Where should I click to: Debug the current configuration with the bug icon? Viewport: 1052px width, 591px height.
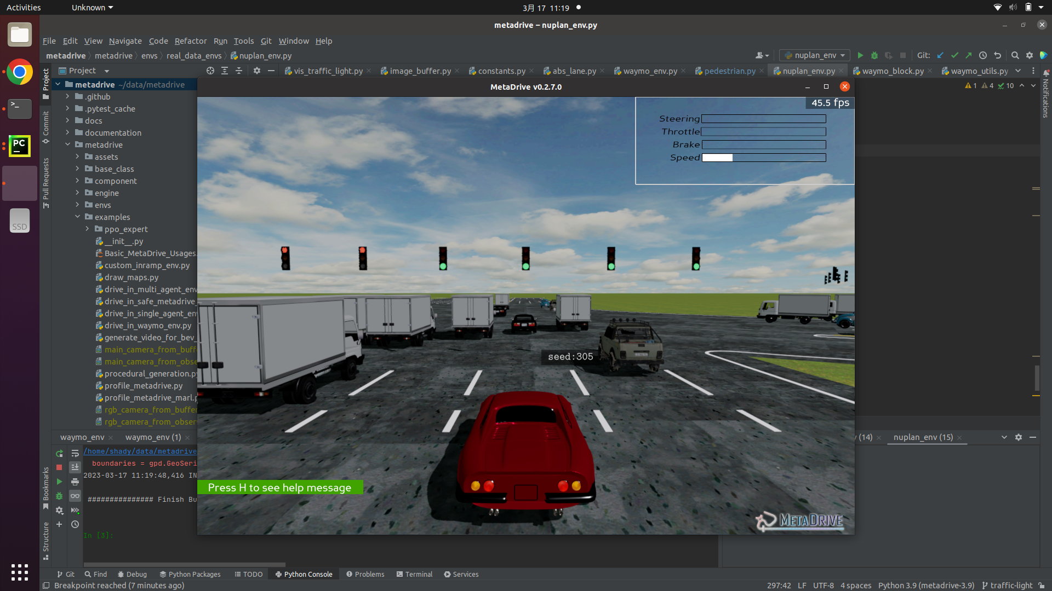pyautogui.click(x=874, y=55)
